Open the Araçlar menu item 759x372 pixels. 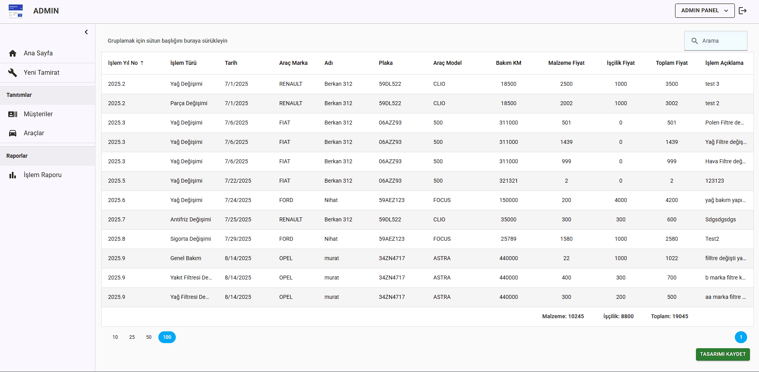[x=34, y=133]
